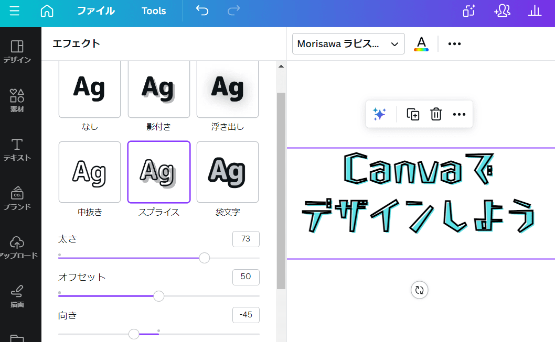This screenshot has width=555, height=342.
Task: Click the insights chart icon top right
Action: coord(535,10)
